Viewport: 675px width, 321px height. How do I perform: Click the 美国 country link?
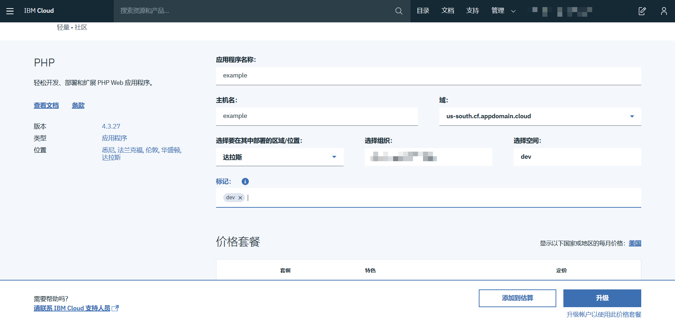[635, 243]
